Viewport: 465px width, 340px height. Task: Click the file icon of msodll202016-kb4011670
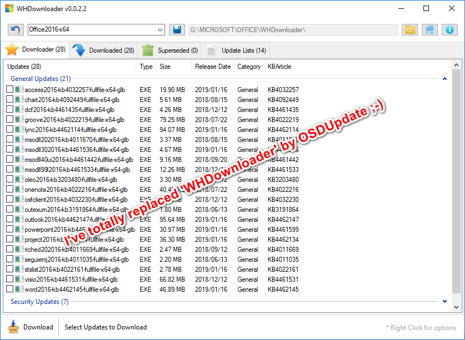pyautogui.click(x=19, y=139)
